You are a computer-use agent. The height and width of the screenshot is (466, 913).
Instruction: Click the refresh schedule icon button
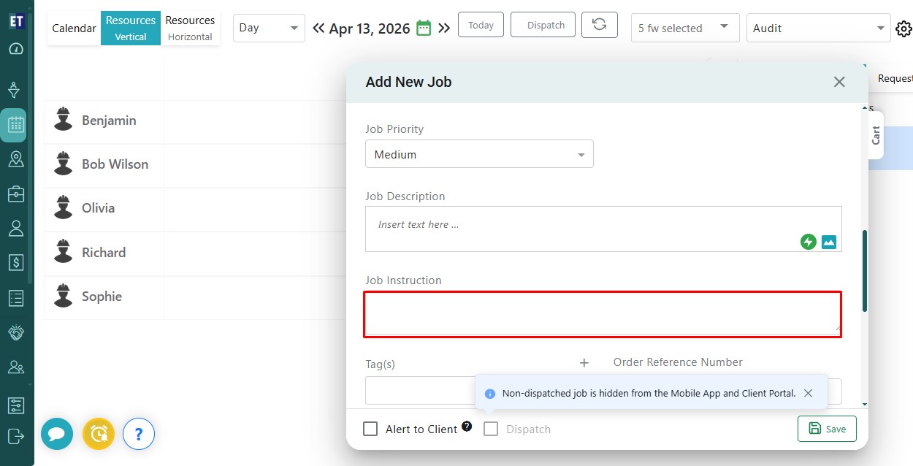pos(599,25)
